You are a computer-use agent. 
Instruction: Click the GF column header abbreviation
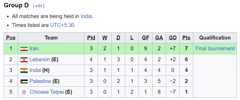pos(145,38)
